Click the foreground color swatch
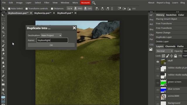 point(3,97)
